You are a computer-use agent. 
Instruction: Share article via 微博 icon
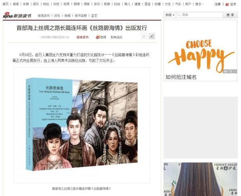pos(101,37)
